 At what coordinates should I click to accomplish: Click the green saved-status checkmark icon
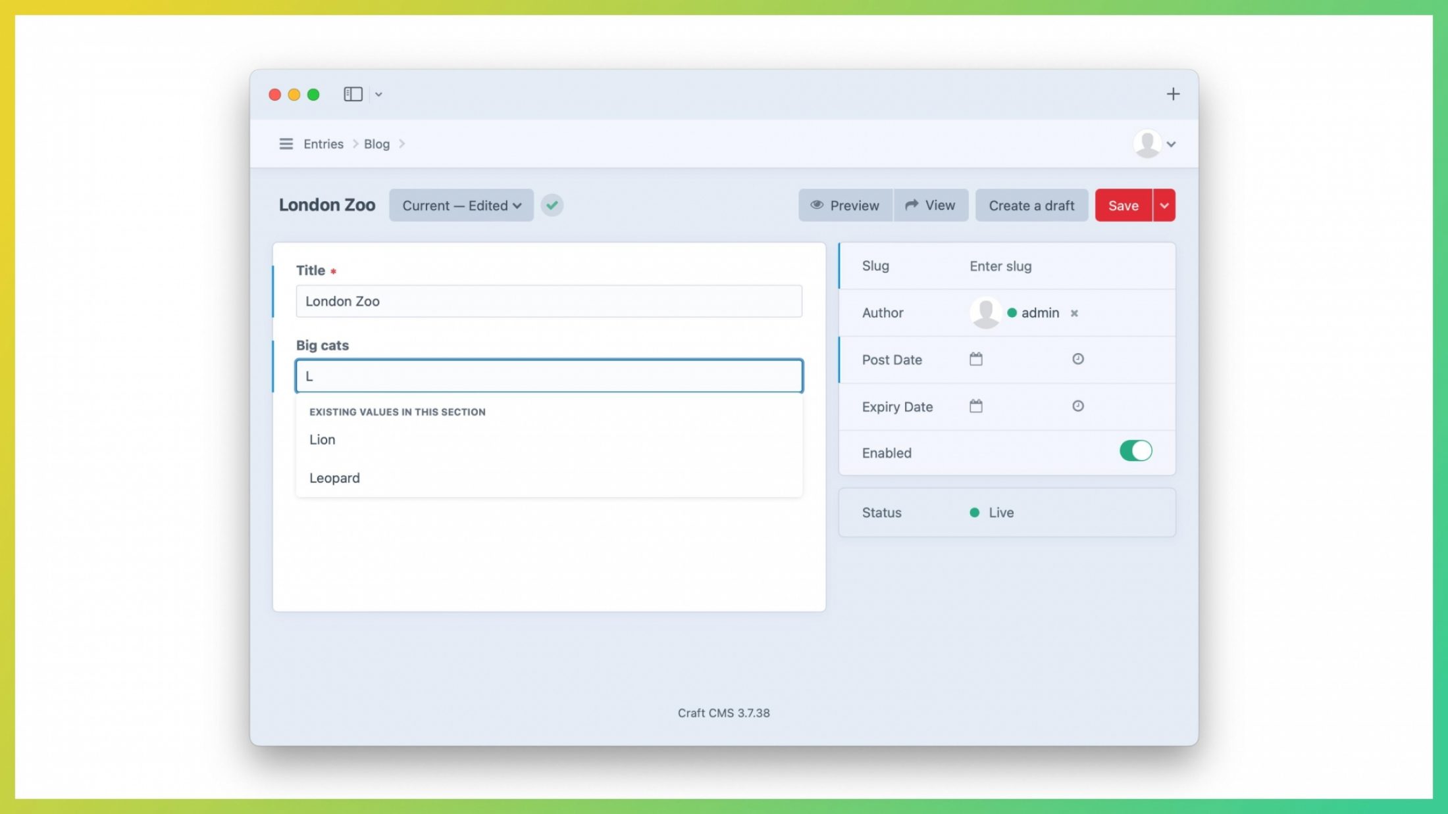[552, 205]
